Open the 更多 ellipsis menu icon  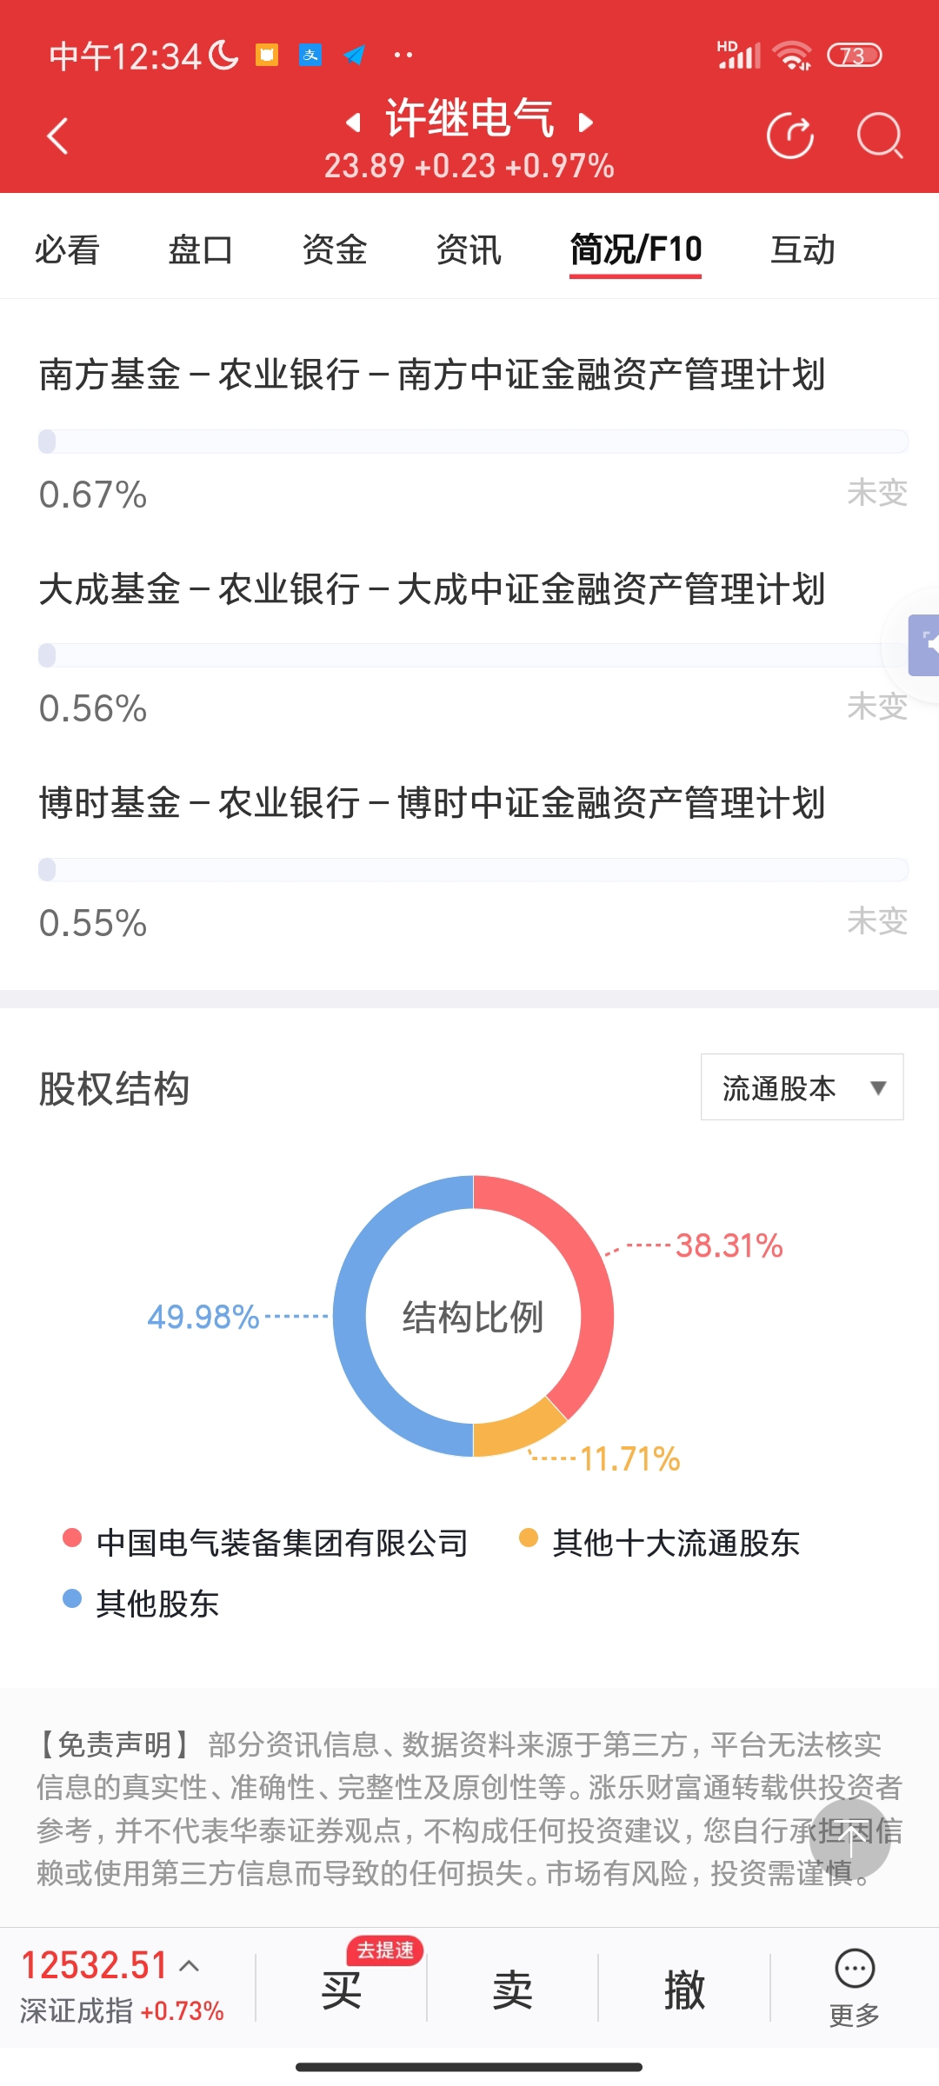coord(855,1970)
